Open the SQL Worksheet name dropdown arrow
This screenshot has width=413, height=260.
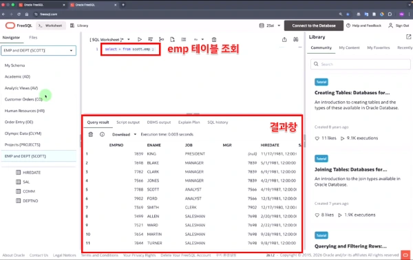coord(129,39)
